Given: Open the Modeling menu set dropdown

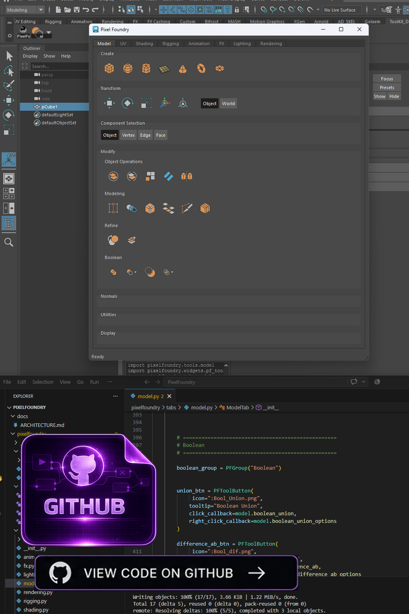Looking at the screenshot, I should coord(25,10).
